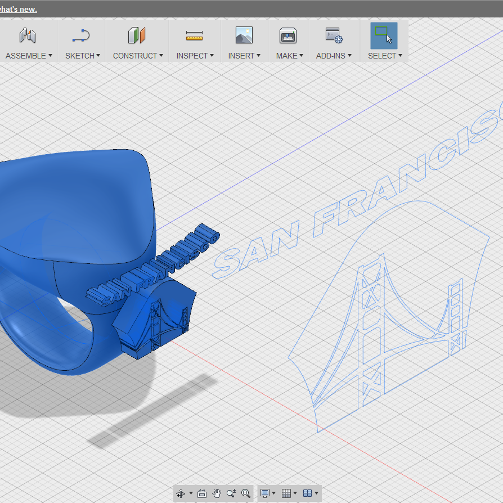Screen dimensions: 503x503
Task: Open the Display Settings dropdown arrow
Action: (273, 493)
